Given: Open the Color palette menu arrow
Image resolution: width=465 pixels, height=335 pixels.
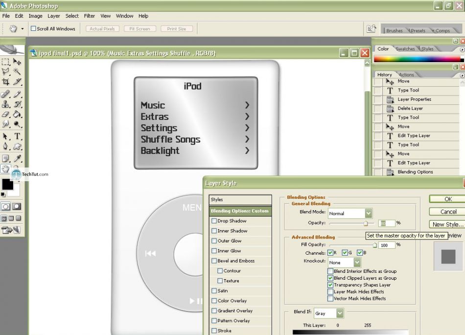Looking at the screenshot, I should coord(462,49).
